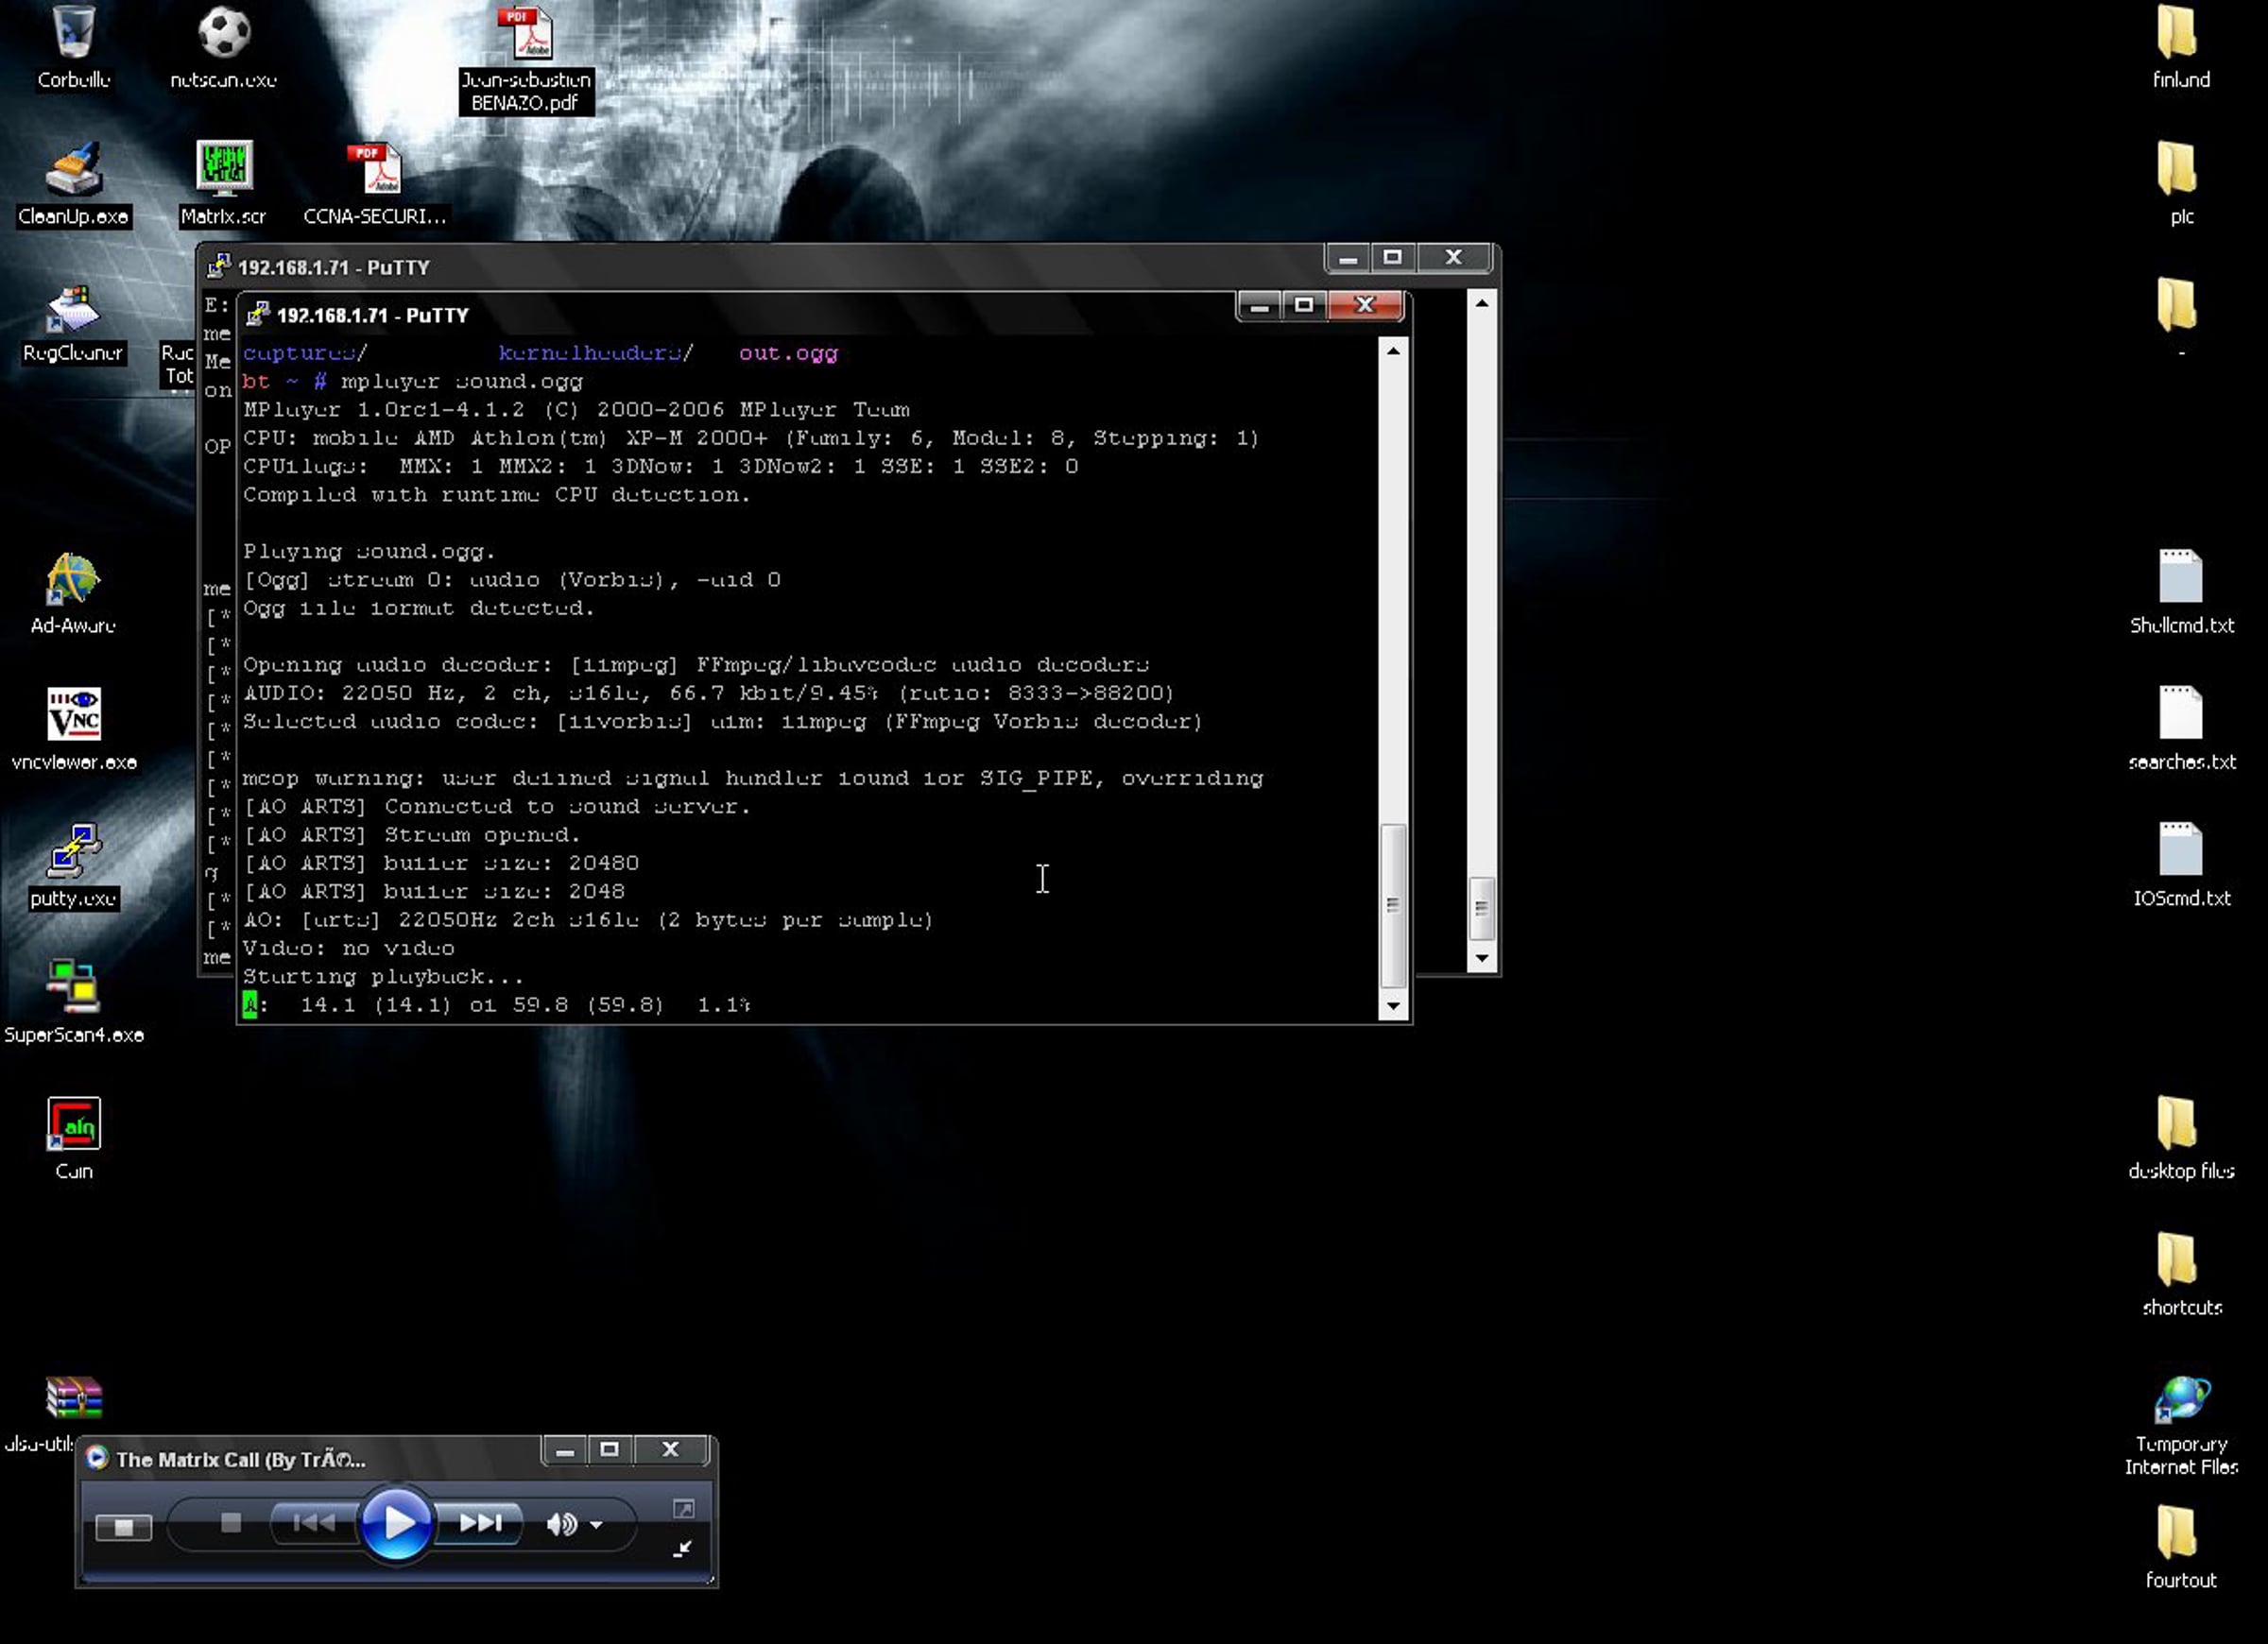The image size is (2268, 1644).
Task: Select the netscan.exe soccer ball icon
Action: pyautogui.click(x=223, y=32)
